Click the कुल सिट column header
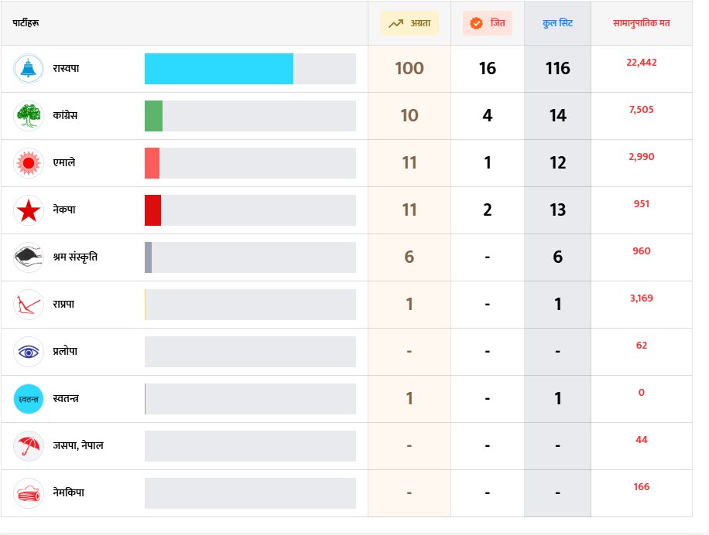 (557, 23)
